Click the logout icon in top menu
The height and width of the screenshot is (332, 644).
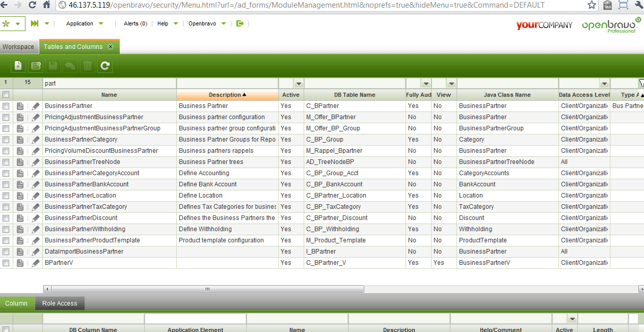click(240, 23)
